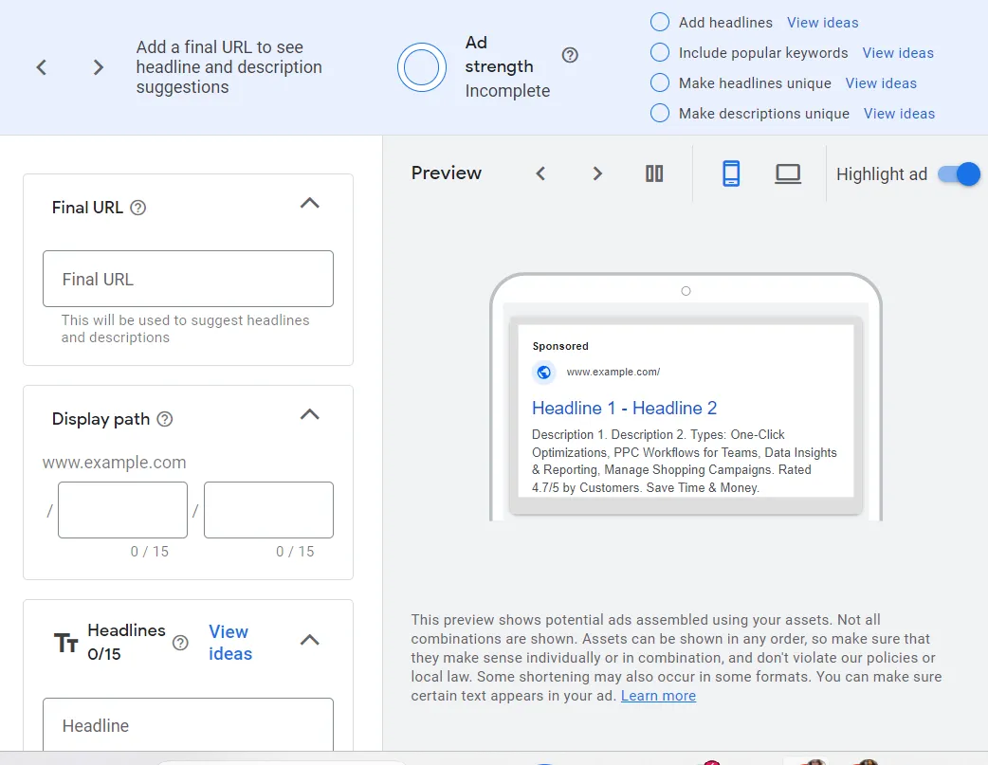
Task: Select 'Add headlines' radio circle
Action: pyautogui.click(x=660, y=22)
